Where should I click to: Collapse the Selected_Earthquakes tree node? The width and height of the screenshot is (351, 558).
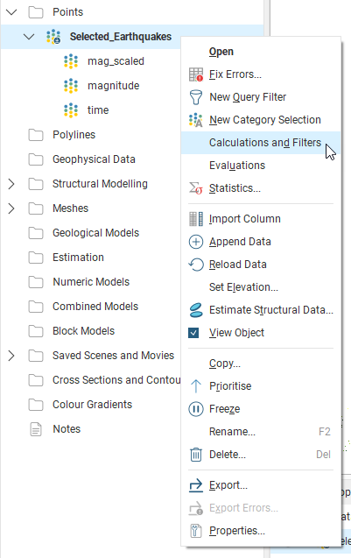pyautogui.click(x=29, y=37)
